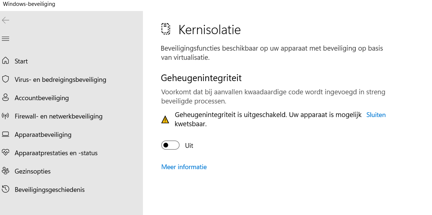Click the Gezinsopties family icon

pos(5,171)
